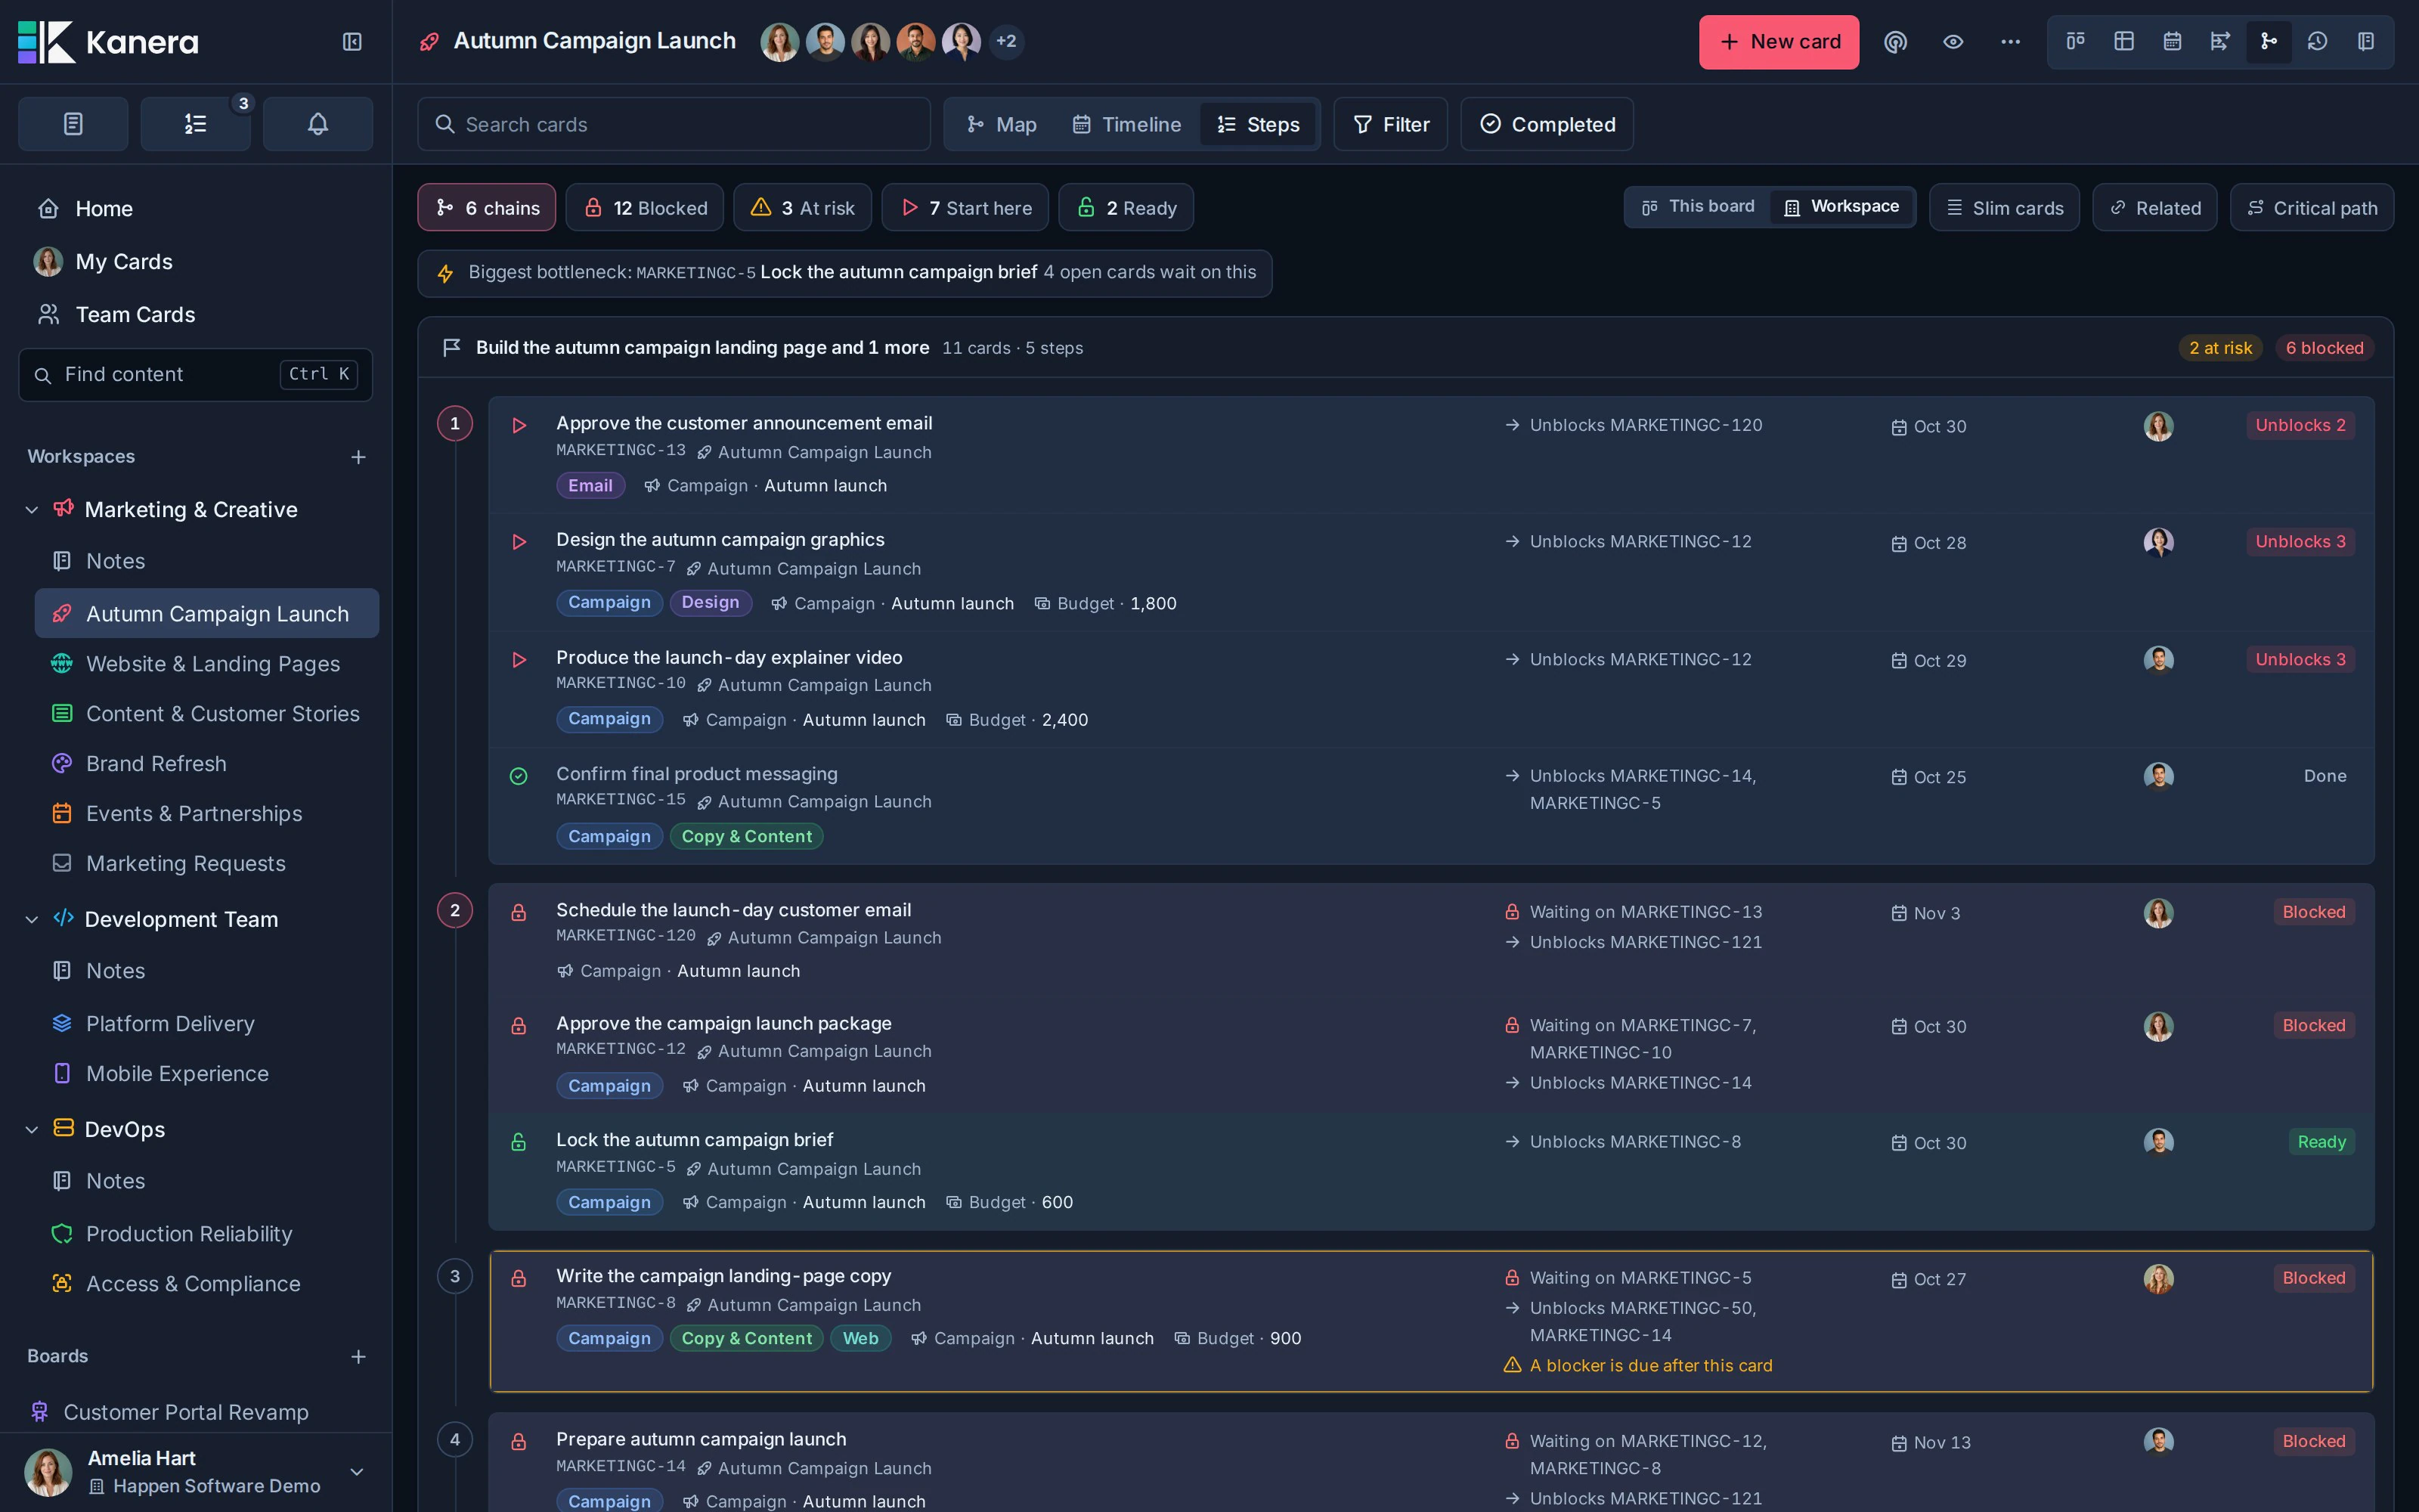2419x1512 pixels.
Task: Add a new workspace with plus icon
Action: (x=358, y=457)
